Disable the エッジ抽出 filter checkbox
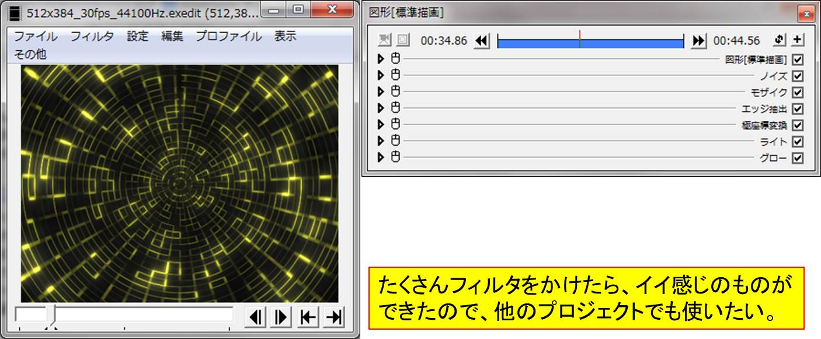This screenshot has width=821, height=339. click(x=798, y=109)
